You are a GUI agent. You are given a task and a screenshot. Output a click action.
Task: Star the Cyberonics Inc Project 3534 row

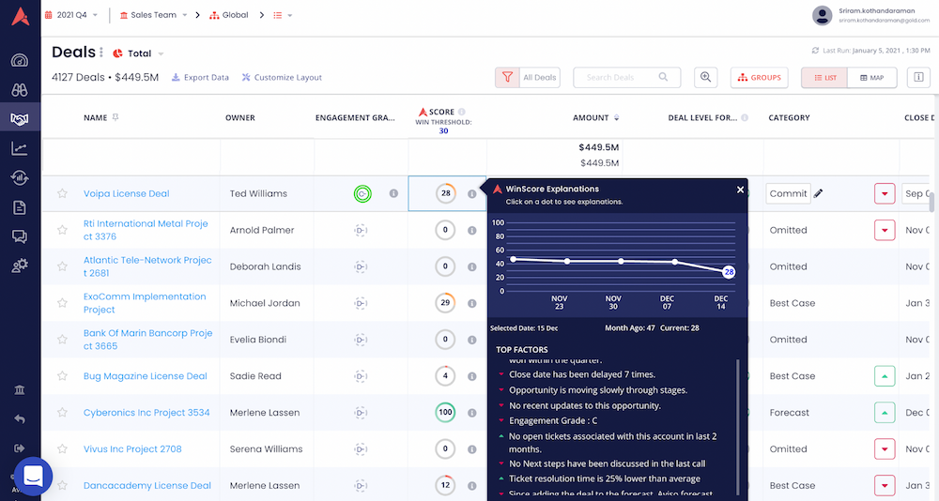click(62, 413)
